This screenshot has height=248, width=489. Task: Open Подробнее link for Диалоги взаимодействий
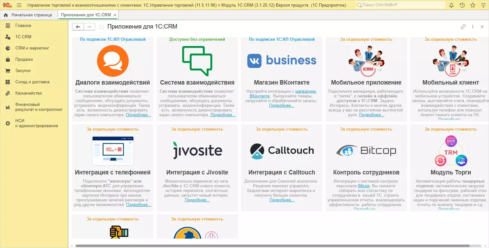138,115
